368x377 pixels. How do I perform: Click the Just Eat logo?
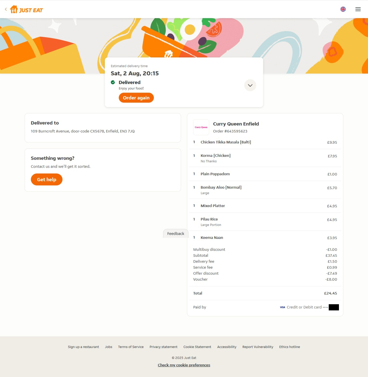(x=27, y=10)
